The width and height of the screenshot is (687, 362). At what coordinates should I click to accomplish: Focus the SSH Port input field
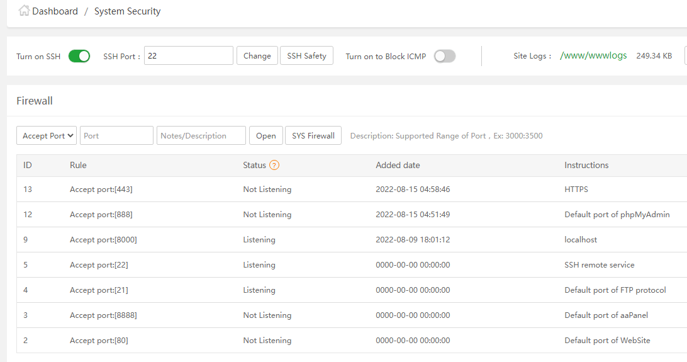pos(189,55)
